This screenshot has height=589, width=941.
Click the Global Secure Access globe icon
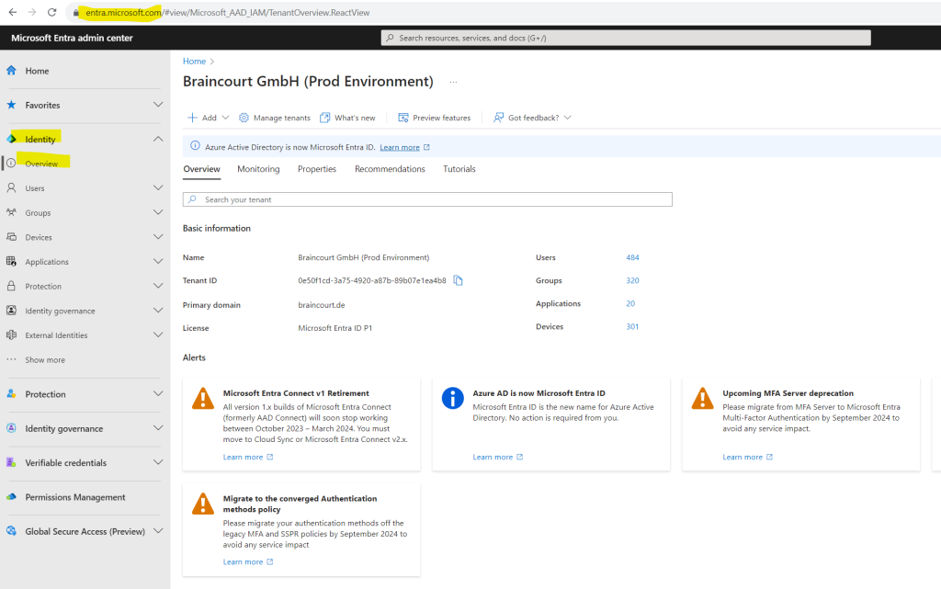11,531
